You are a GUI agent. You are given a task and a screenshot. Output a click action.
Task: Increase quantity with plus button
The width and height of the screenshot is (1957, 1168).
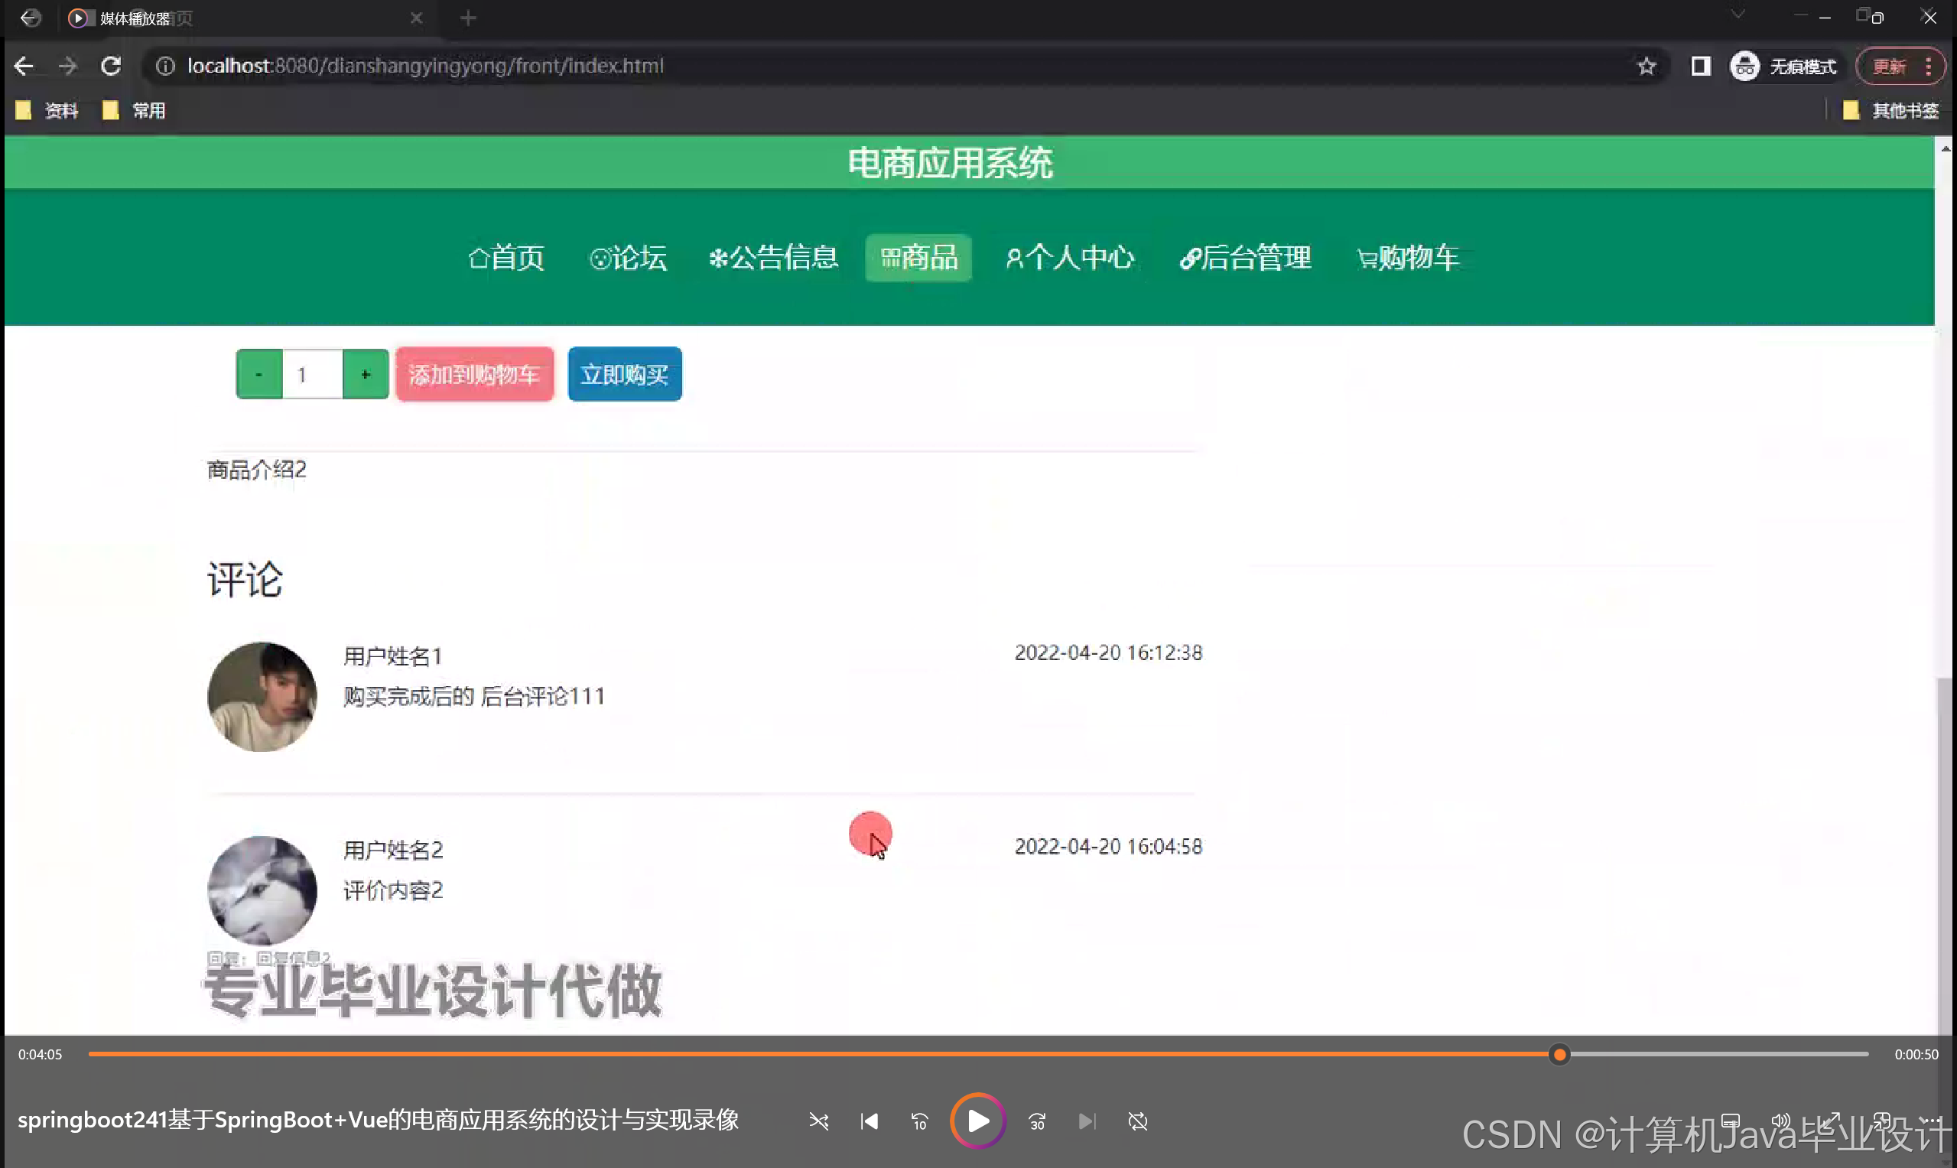365,375
